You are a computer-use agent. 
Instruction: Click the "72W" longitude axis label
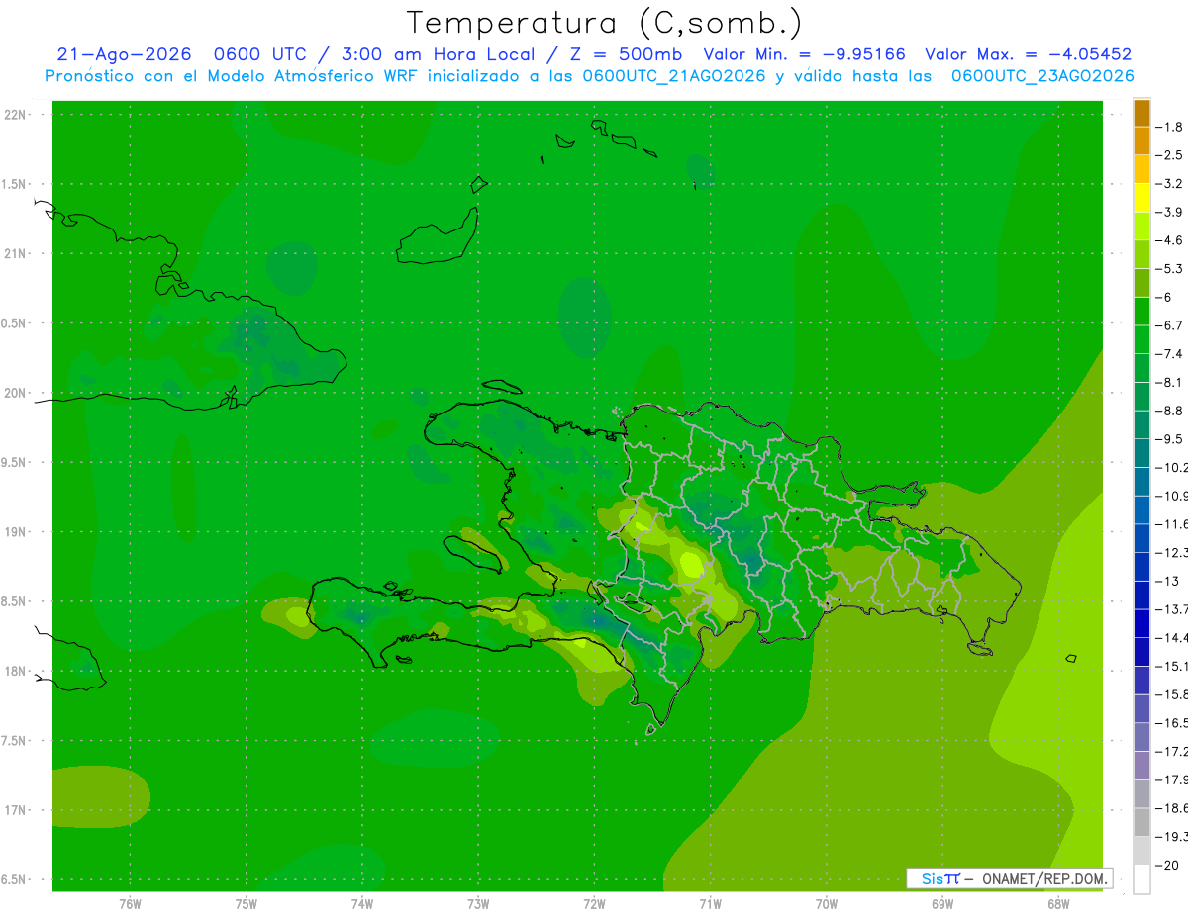pyautogui.click(x=594, y=904)
